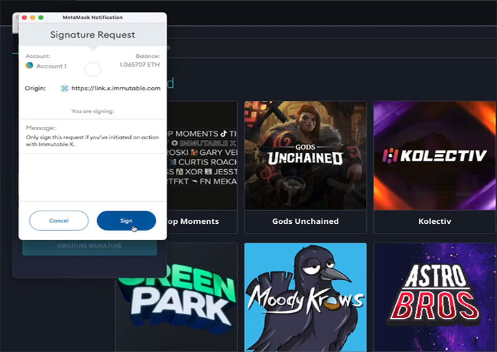Click the Gods Unchained title label

[305, 221]
